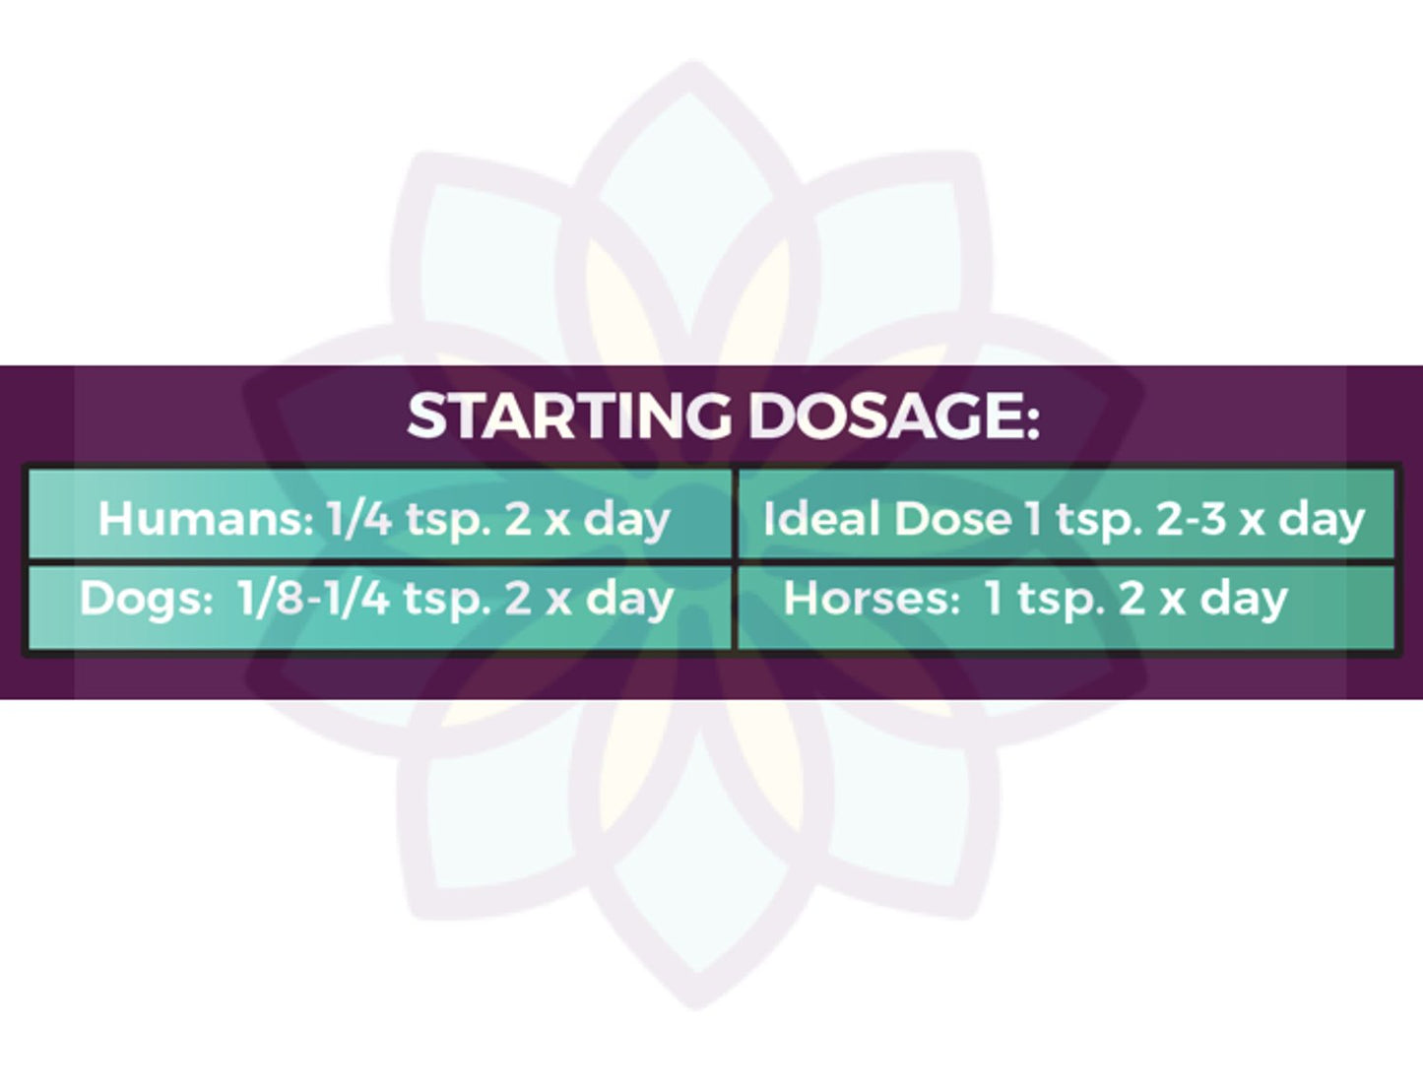The width and height of the screenshot is (1423, 1090).
Task: Click the upper-left lotus petal
Action: coord(483,246)
